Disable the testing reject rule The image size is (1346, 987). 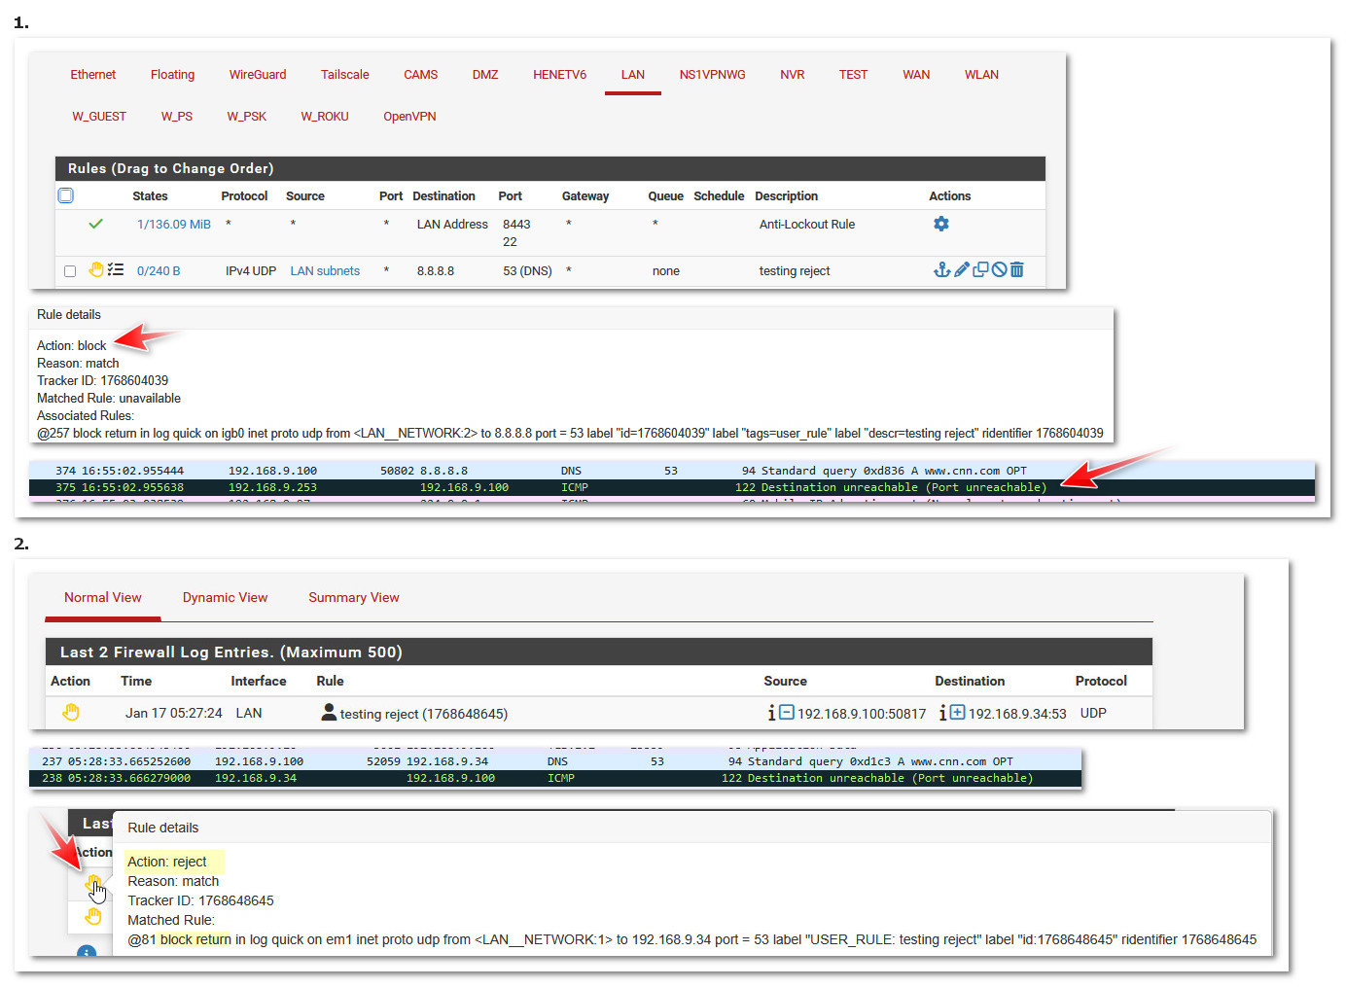[x=999, y=270]
